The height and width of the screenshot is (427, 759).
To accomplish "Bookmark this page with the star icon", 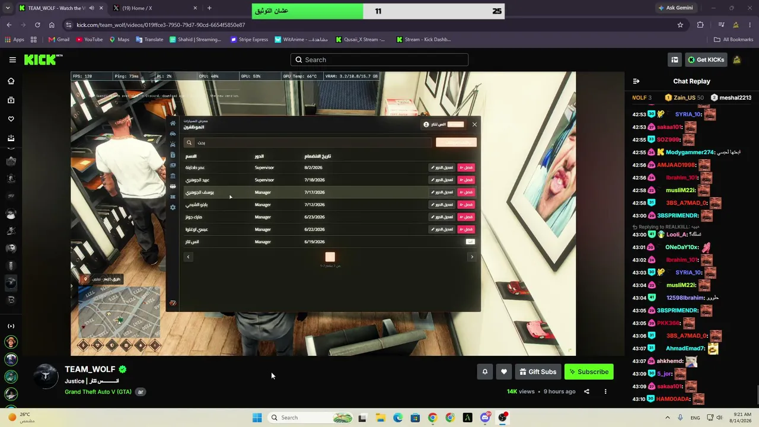I will point(680,25).
